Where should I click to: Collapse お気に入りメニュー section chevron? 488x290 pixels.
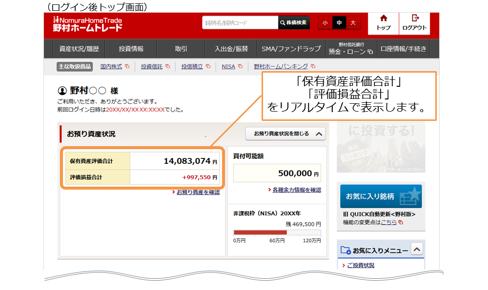[417, 249]
